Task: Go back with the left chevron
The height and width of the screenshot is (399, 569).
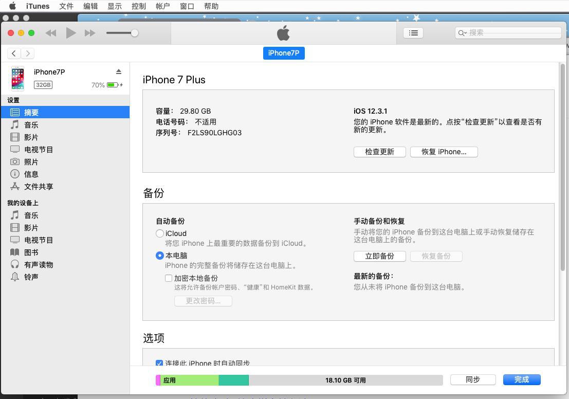Action: [x=14, y=53]
